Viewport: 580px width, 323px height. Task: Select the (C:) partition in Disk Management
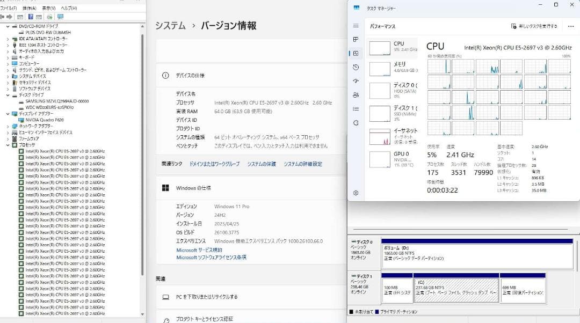pyautogui.click(x=456, y=288)
